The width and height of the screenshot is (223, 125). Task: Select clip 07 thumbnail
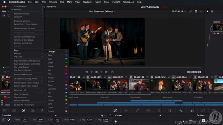(139, 85)
